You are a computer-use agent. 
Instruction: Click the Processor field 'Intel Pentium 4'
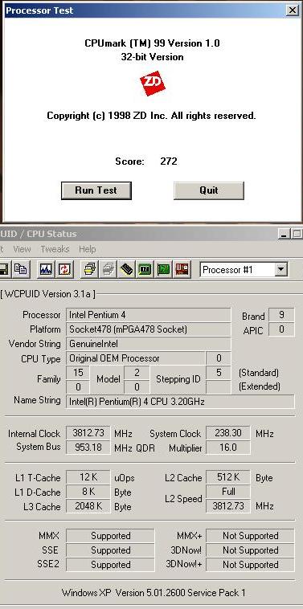tap(149, 315)
